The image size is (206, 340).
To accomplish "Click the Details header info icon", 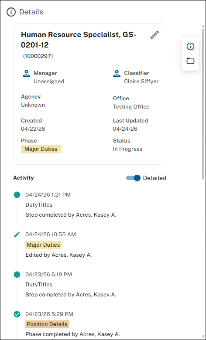I will click(x=11, y=12).
